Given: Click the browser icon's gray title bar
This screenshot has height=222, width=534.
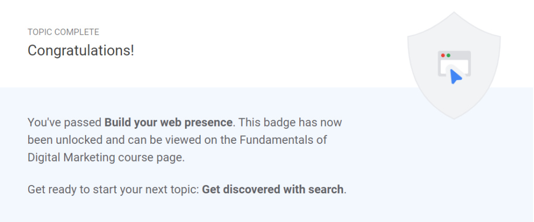Looking at the screenshot, I should pos(454,55).
